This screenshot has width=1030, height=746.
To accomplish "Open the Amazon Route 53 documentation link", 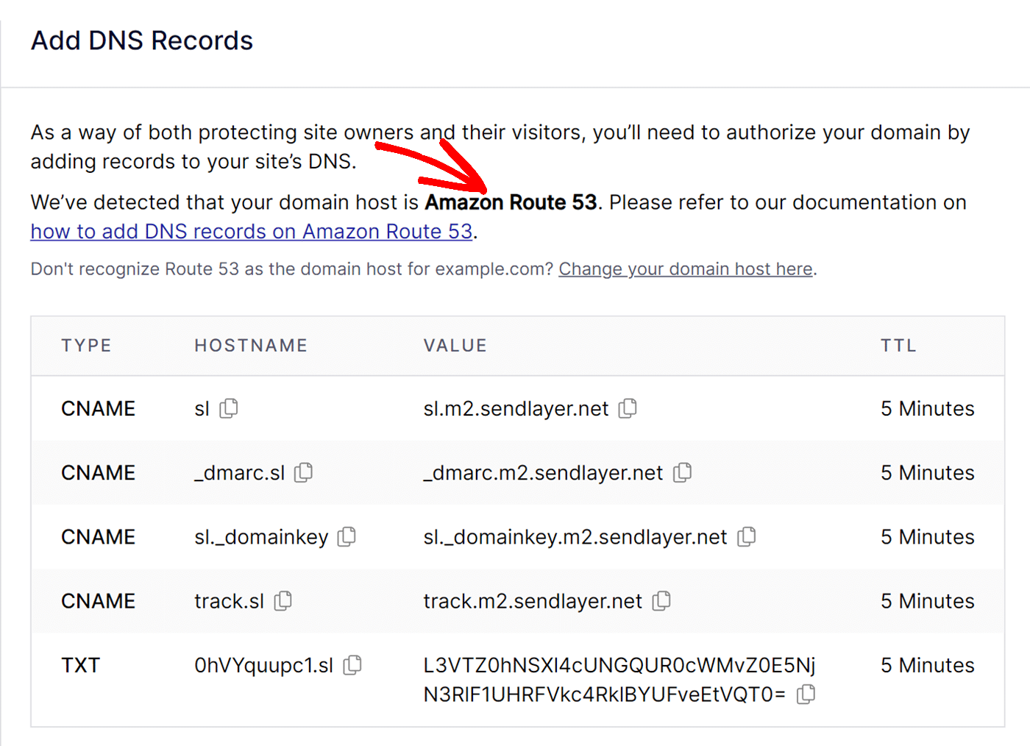I will 251,231.
